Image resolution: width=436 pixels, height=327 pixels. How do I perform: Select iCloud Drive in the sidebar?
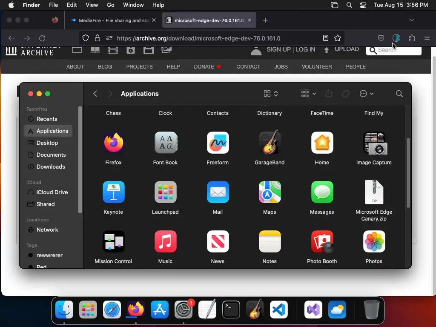pyautogui.click(x=48, y=192)
